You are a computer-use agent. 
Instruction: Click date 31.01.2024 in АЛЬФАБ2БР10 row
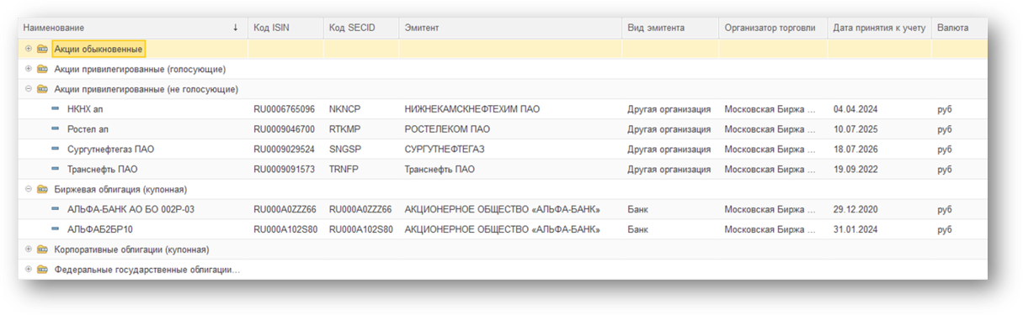coord(856,230)
